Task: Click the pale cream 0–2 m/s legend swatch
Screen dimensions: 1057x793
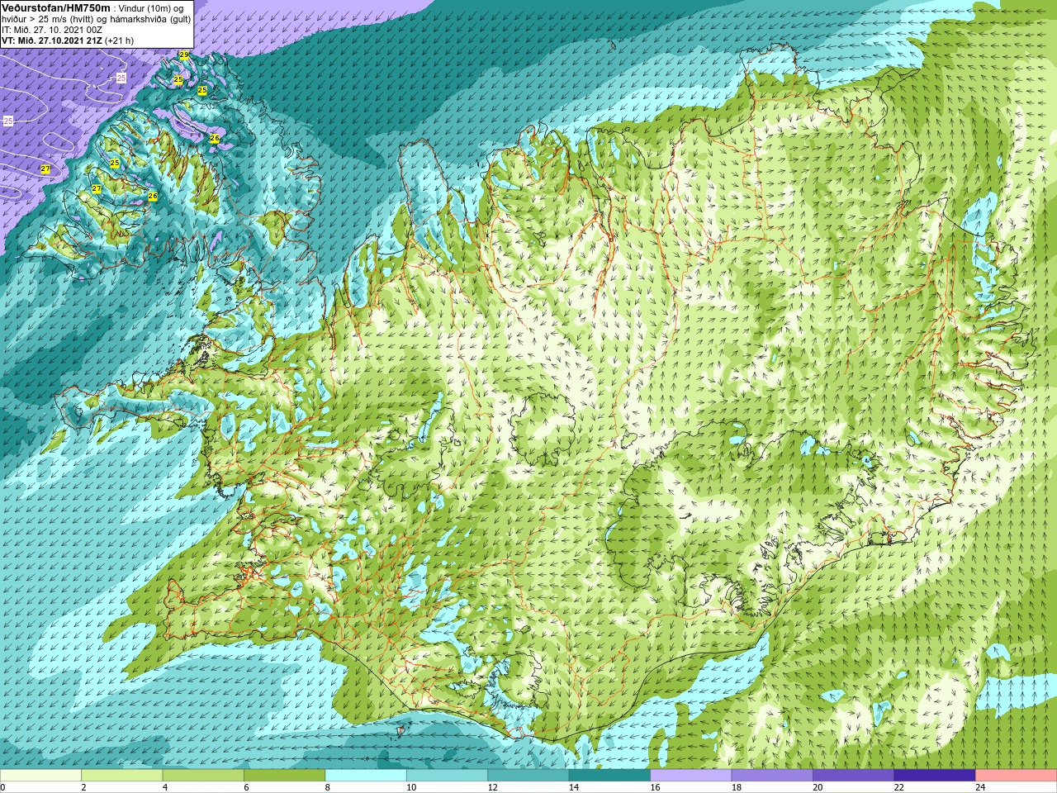Action: point(40,776)
